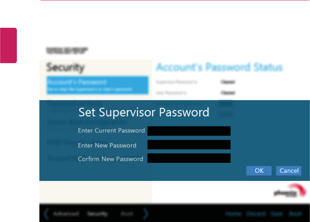Switch to the Advanced tab
310x222 pixels.
pos(66,213)
